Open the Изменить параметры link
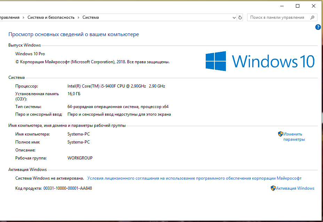Image resolution: width=323 pixels, height=222 pixels. 294,137
